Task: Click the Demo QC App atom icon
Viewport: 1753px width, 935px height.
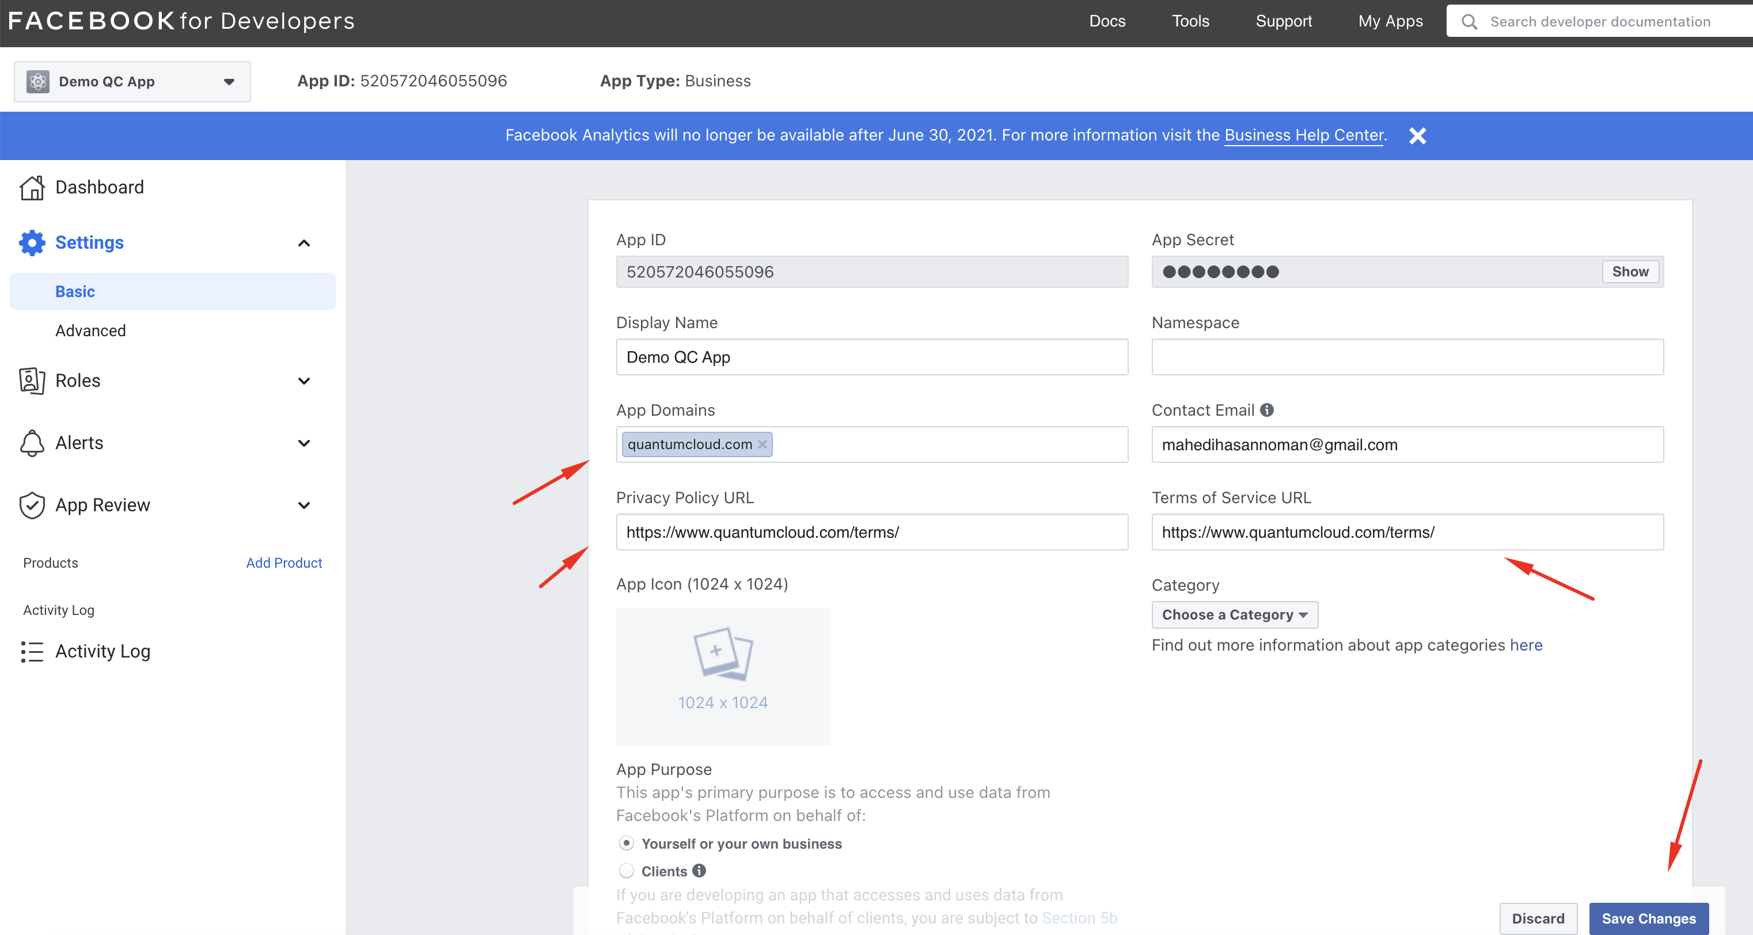Action: click(38, 82)
